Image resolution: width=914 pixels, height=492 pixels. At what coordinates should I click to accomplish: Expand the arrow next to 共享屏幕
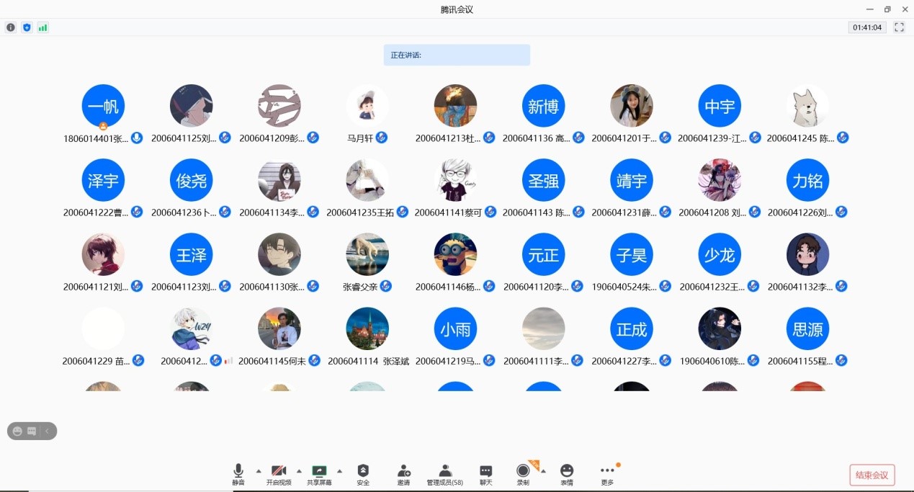(339, 471)
